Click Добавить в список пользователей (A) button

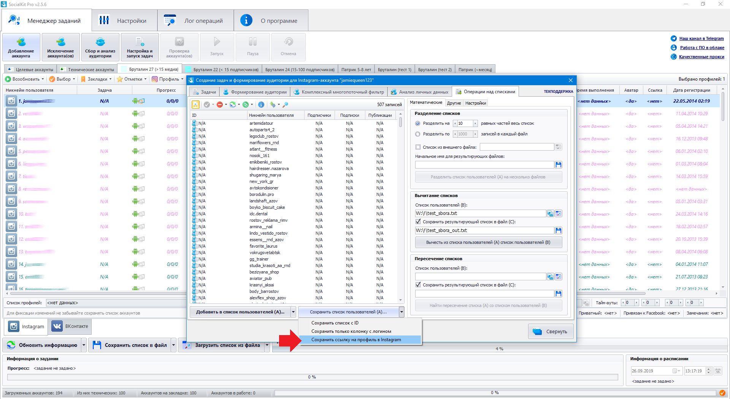[240, 312]
